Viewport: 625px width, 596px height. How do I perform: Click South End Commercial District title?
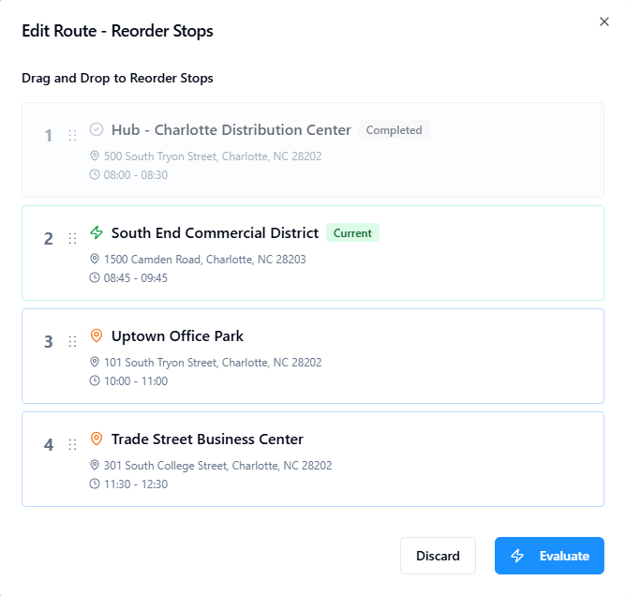click(x=215, y=232)
